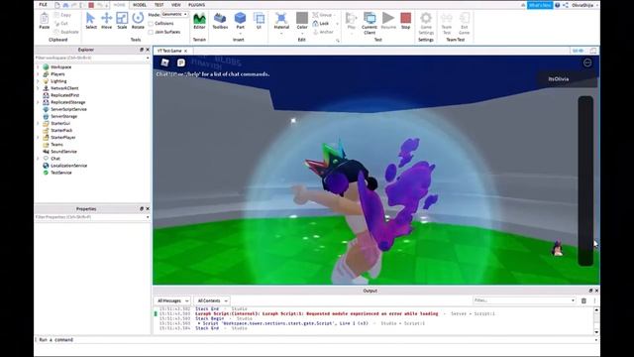The height and width of the screenshot is (357, 634).
Task: Expand the Workspace tree node
Action: 38,67
